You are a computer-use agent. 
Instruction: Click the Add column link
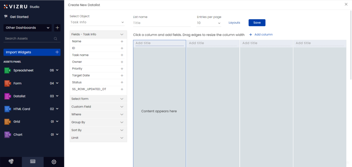(261, 35)
